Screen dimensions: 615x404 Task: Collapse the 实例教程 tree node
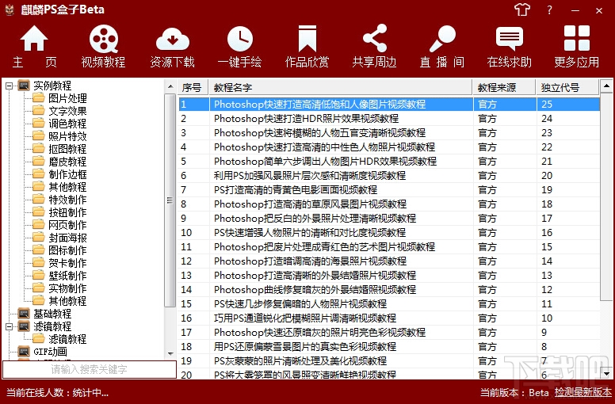[9, 86]
